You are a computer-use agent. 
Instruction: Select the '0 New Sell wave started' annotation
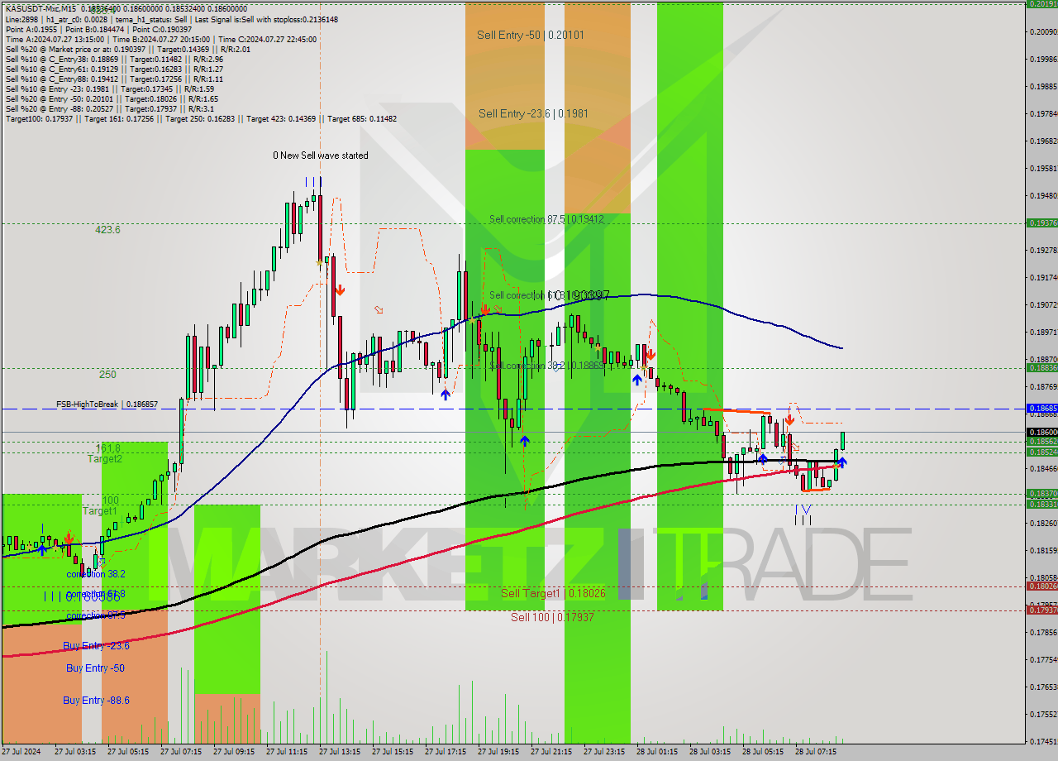321,156
